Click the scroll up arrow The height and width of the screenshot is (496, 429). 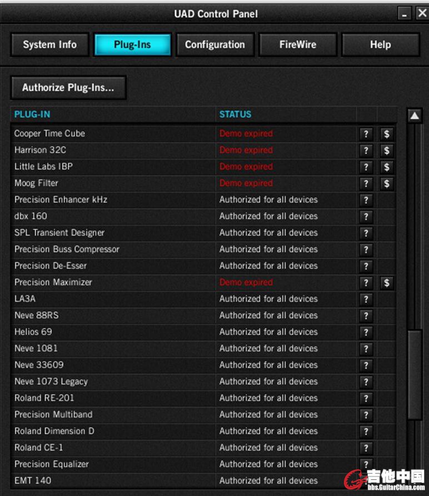(x=415, y=116)
